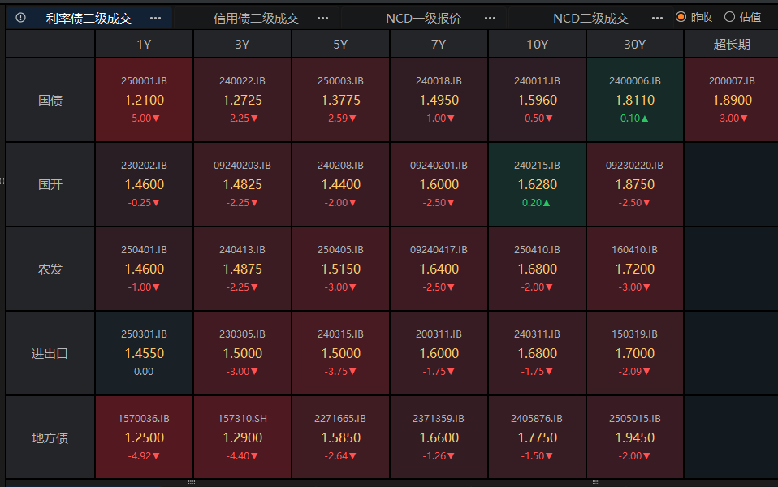Switch to the 信用债二级成交 tab
The width and height of the screenshot is (778, 487).
[x=256, y=18]
